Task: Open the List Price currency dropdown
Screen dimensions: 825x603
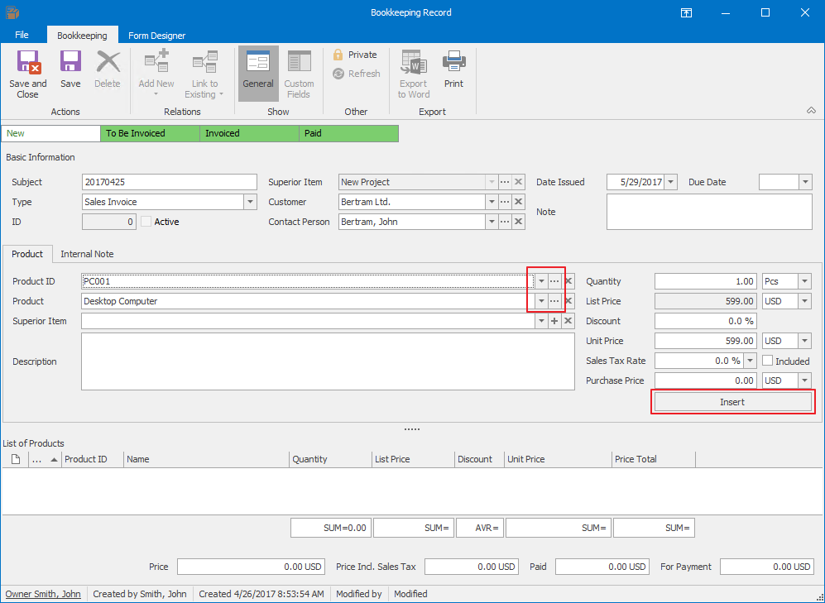Action: tap(804, 301)
